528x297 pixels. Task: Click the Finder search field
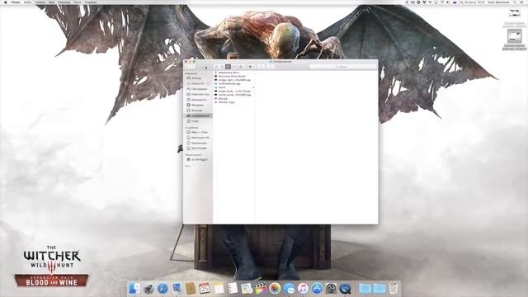point(343,67)
